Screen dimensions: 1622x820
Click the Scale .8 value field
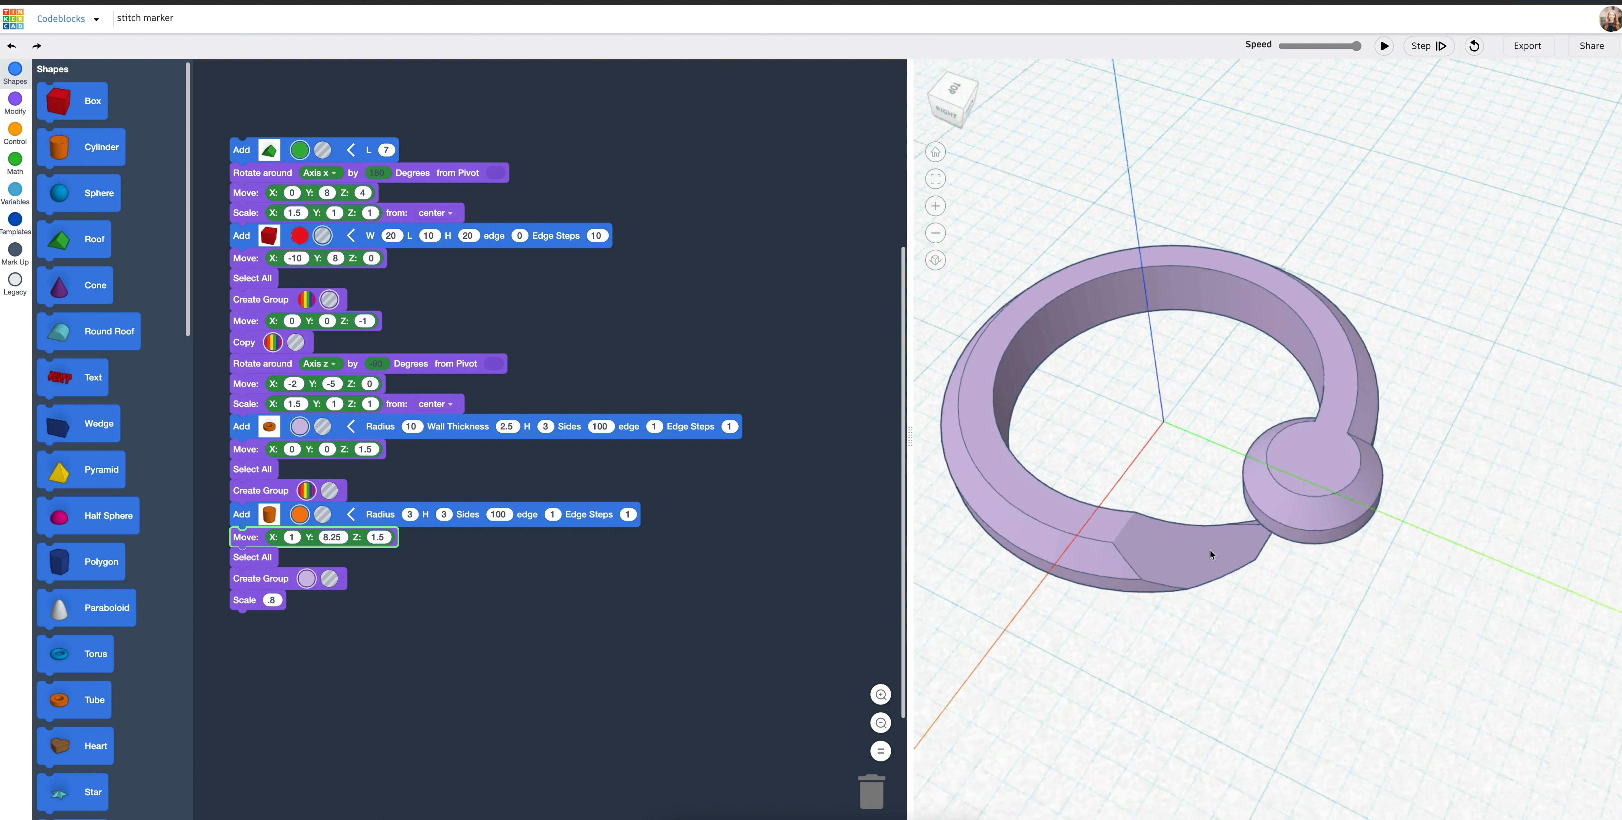click(272, 600)
